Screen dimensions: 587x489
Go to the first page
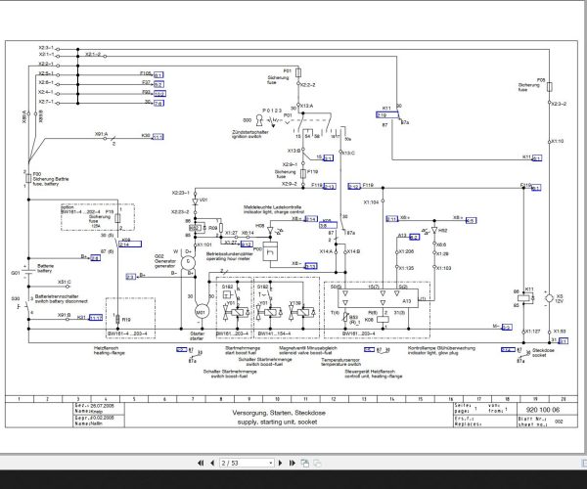click(x=201, y=463)
